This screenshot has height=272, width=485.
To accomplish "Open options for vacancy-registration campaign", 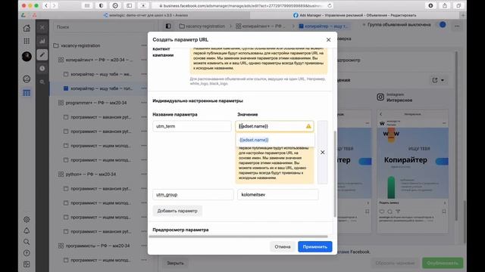I will 144,45.
